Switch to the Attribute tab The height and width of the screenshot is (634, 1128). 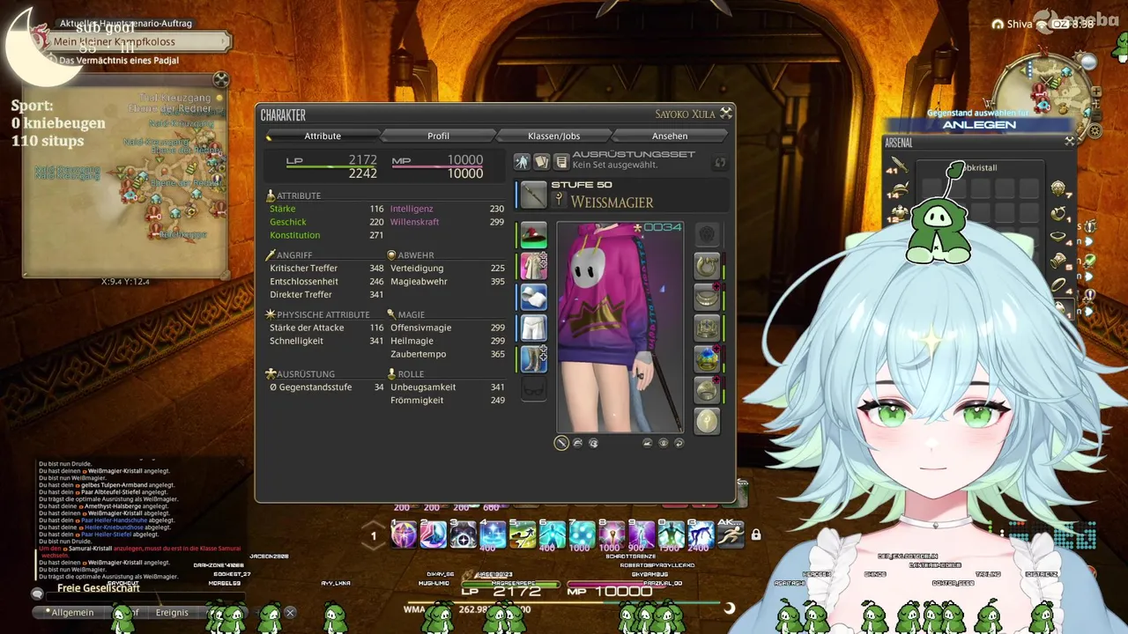tap(323, 136)
